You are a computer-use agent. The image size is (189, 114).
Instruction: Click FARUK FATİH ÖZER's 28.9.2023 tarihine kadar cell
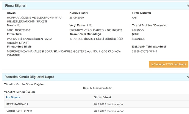[109, 111]
